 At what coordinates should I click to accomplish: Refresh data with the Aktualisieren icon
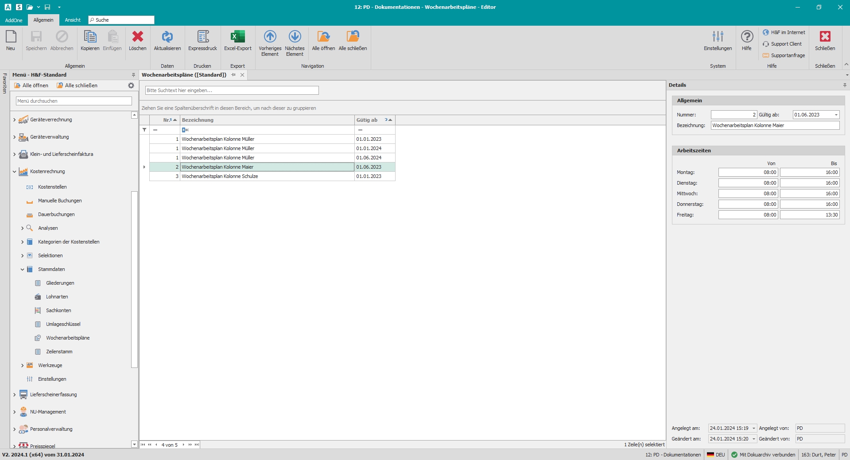click(x=167, y=37)
